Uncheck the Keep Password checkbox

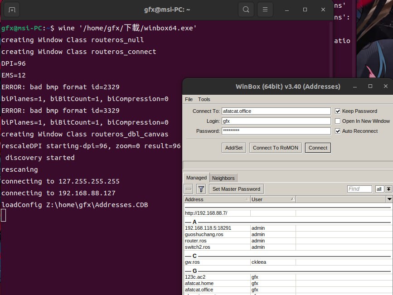point(338,111)
